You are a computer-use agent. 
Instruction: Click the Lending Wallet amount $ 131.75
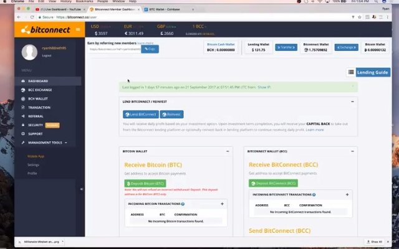tap(259, 50)
